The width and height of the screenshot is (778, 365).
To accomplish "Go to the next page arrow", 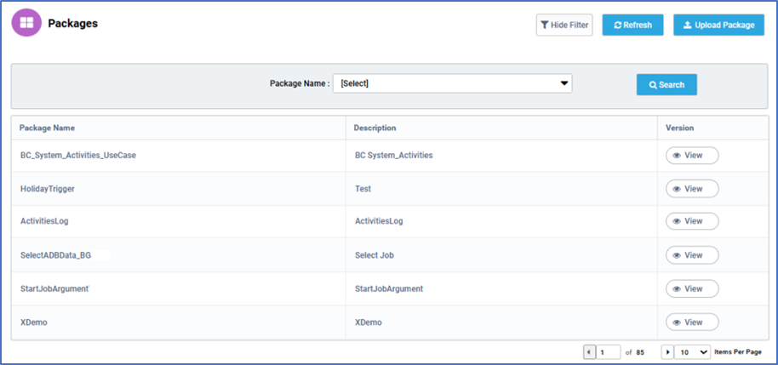I will tap(668, 352).
